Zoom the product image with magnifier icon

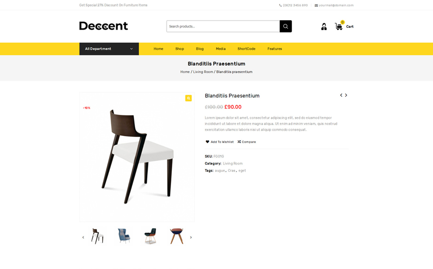click(188, 98)
